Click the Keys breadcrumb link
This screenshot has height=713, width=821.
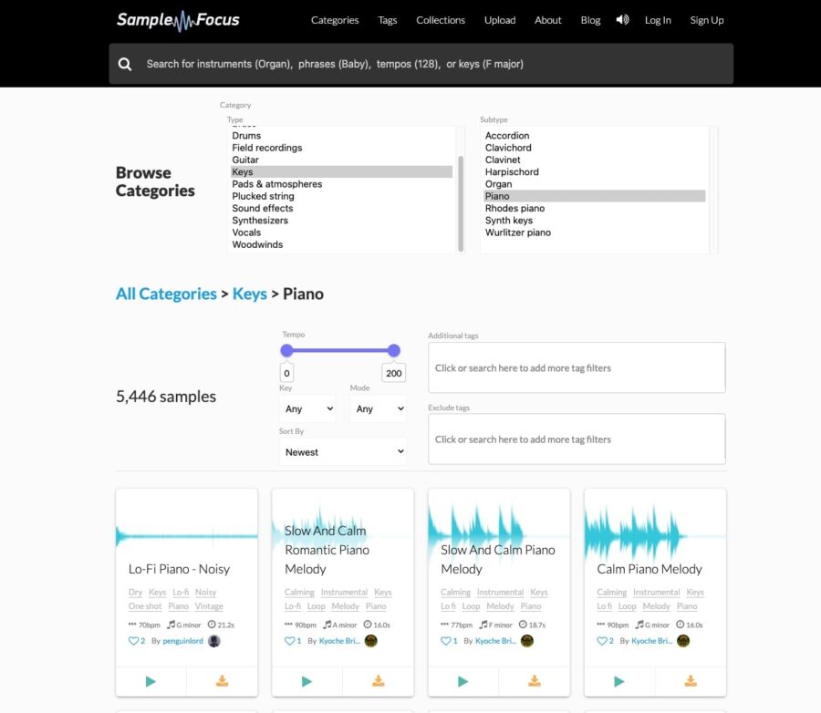pyautogui.click(x=249, y=294)
